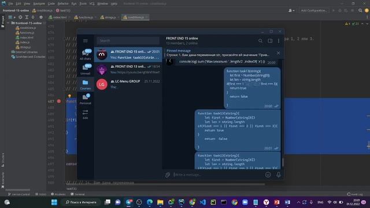This screenshot has height=208, width=370.
Task: Toggle the Project side tool window tab
Action: (2, 22)
